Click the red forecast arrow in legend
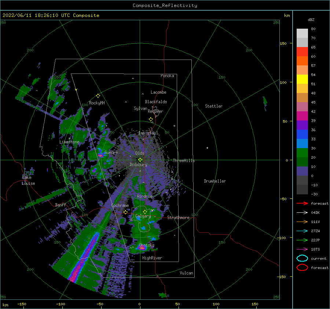This screenshot has height=309, width=330. 302,203
